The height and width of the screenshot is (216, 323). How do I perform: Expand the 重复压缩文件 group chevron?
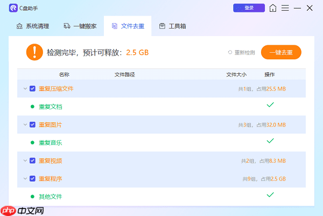[x=25, y=89]
